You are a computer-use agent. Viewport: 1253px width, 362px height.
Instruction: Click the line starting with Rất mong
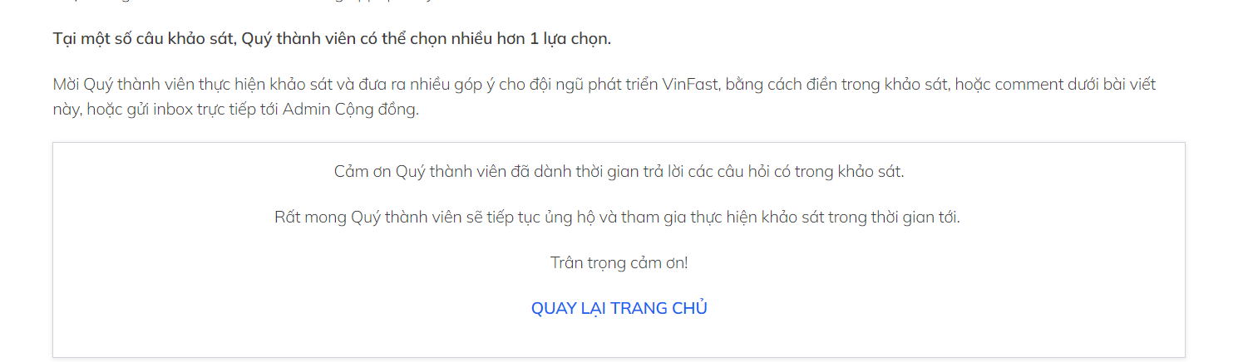coord(617,218)
